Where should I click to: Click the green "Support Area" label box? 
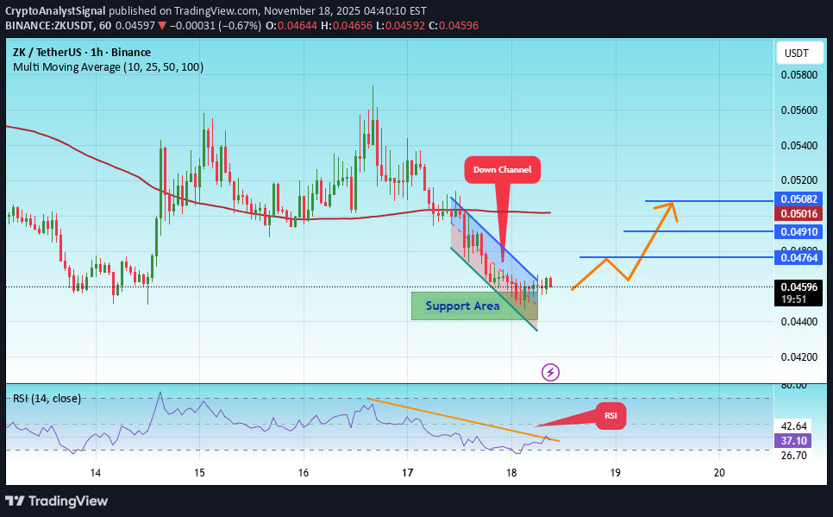(x=463, y=306)
